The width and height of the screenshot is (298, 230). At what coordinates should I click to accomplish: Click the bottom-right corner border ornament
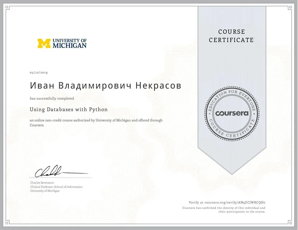(x=290, y=222)
